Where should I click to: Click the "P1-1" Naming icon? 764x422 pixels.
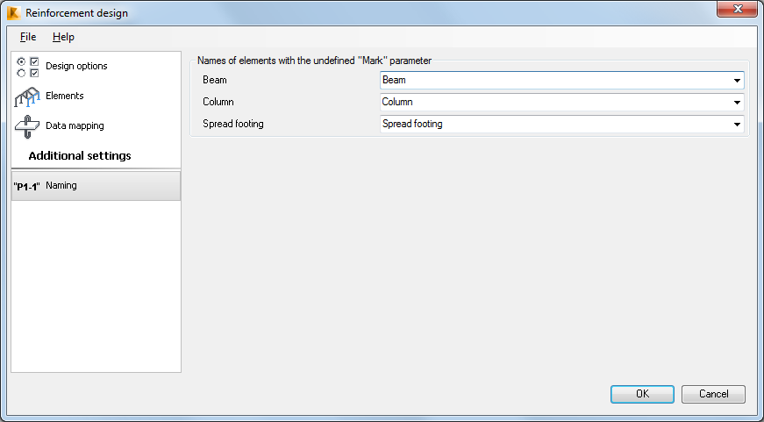pos(27,186)
